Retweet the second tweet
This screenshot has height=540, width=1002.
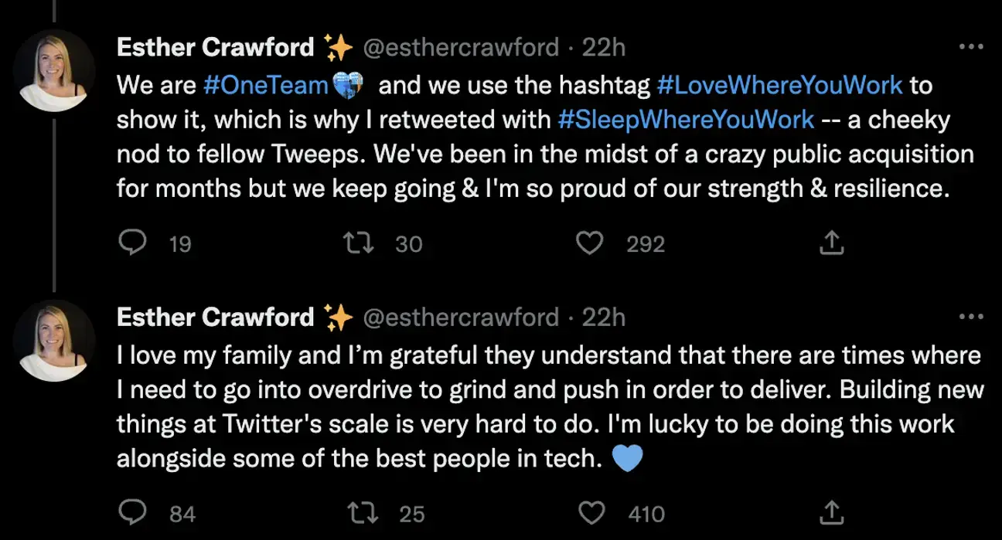tap(360, 512)
